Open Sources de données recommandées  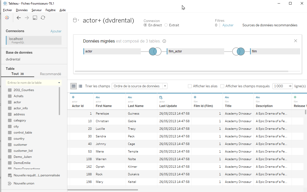(270, 25)
